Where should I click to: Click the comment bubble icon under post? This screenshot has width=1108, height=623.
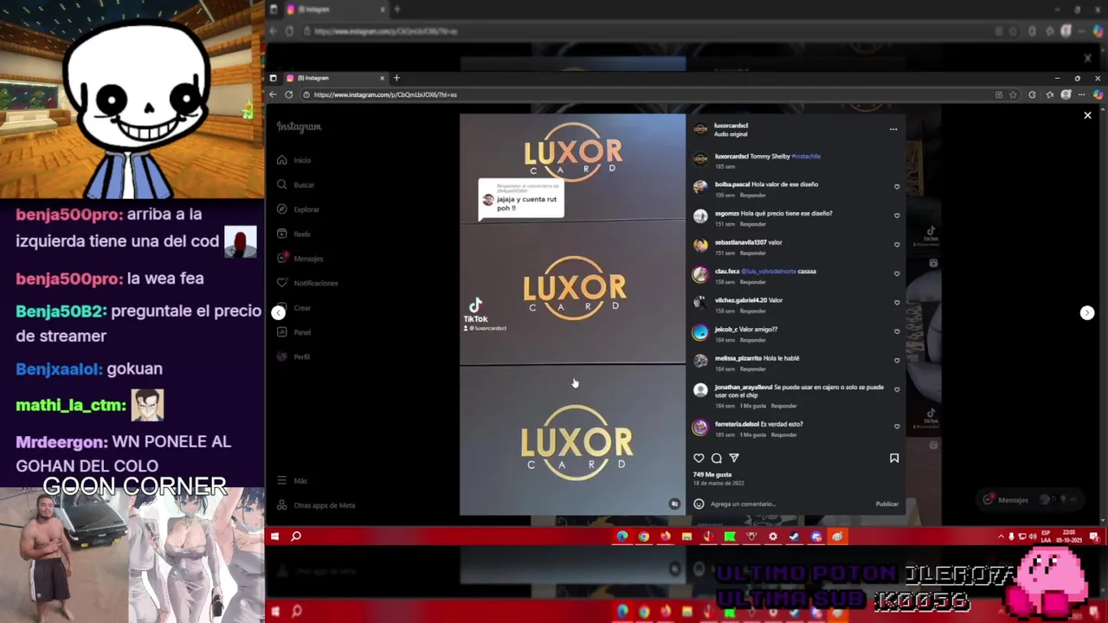pyautogui.click(x=717, y=458)
